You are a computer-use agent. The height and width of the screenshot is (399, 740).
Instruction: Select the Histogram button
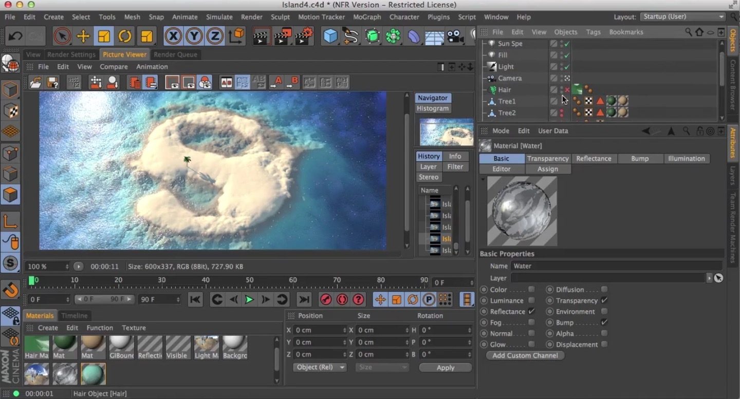click(x=433, y=108)
